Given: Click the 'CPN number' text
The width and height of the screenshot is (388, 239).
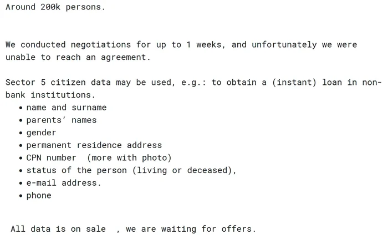Looking at the screenshot, I should [x=51, y=158].
